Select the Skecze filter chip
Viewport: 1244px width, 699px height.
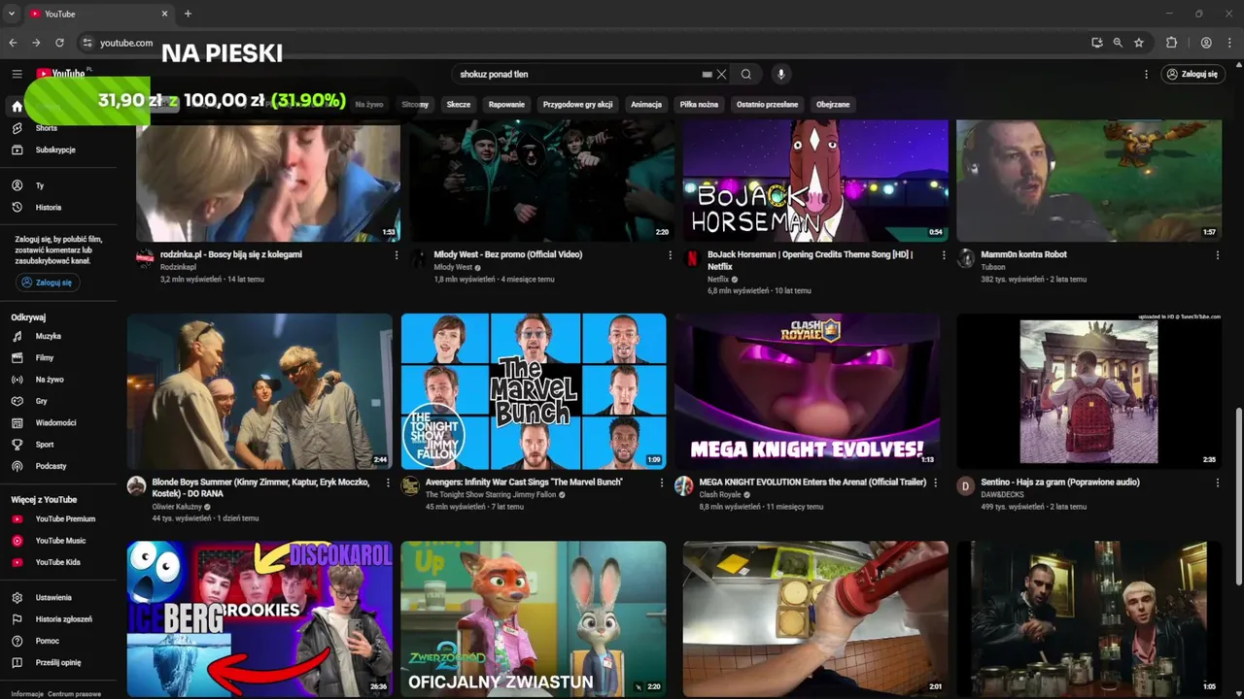pyautogui.click(x=459, y=104)
